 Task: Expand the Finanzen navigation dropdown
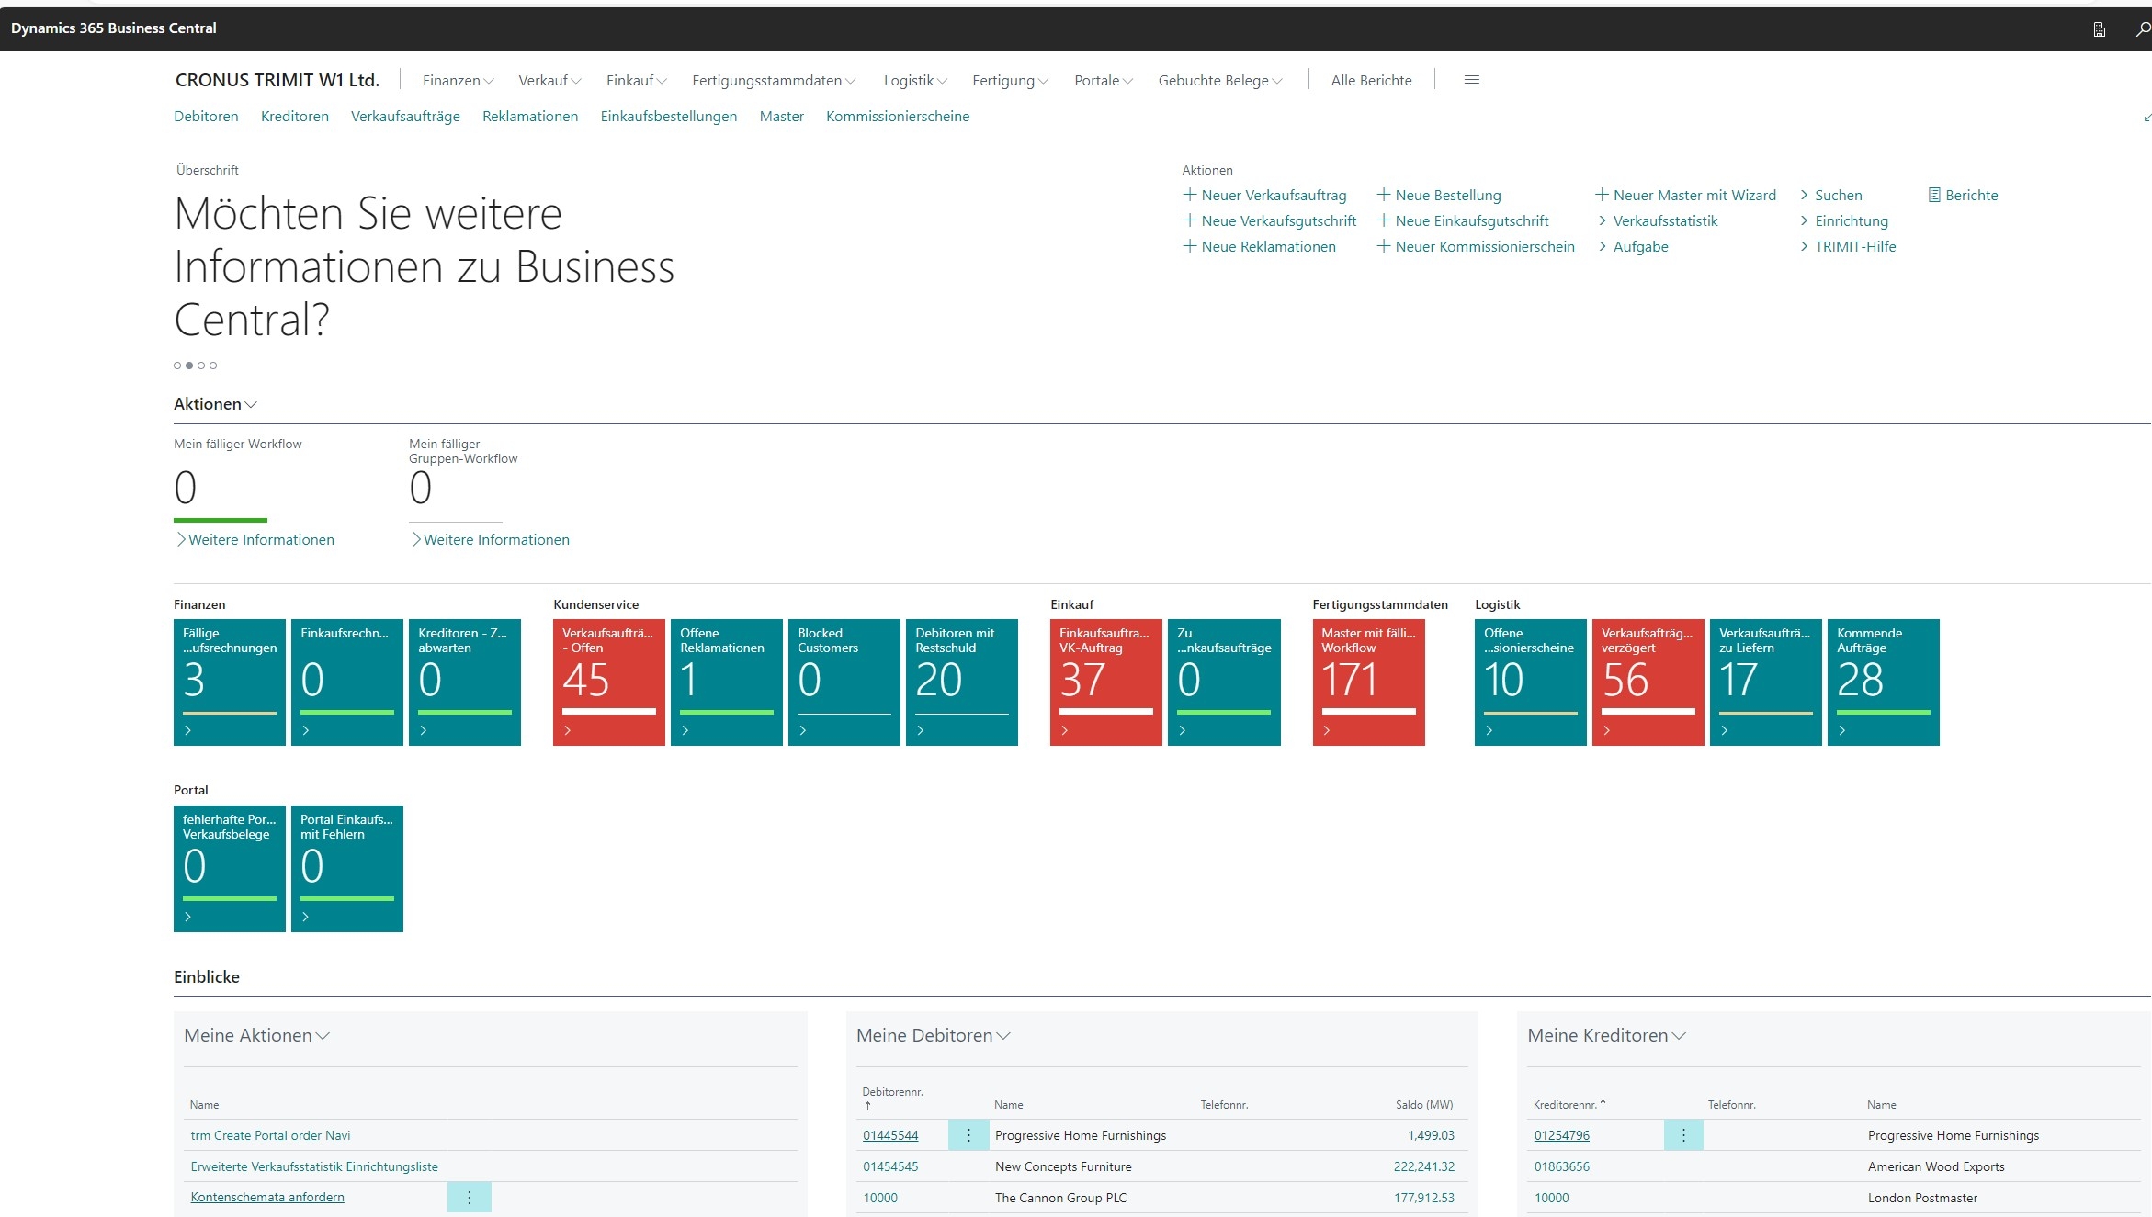pos(457,81)
